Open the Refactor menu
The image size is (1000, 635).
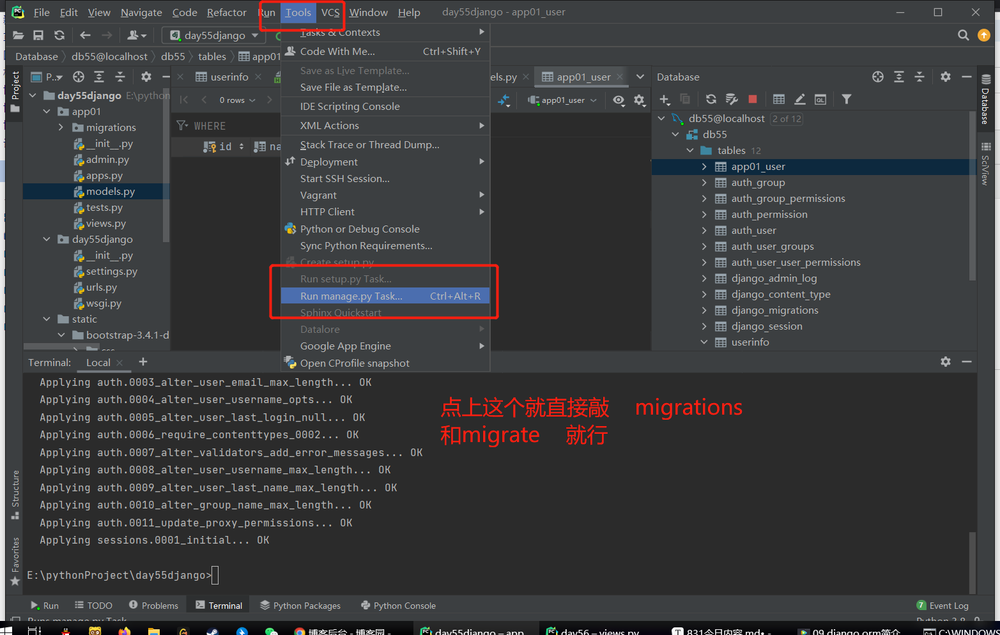click(226, 12)
